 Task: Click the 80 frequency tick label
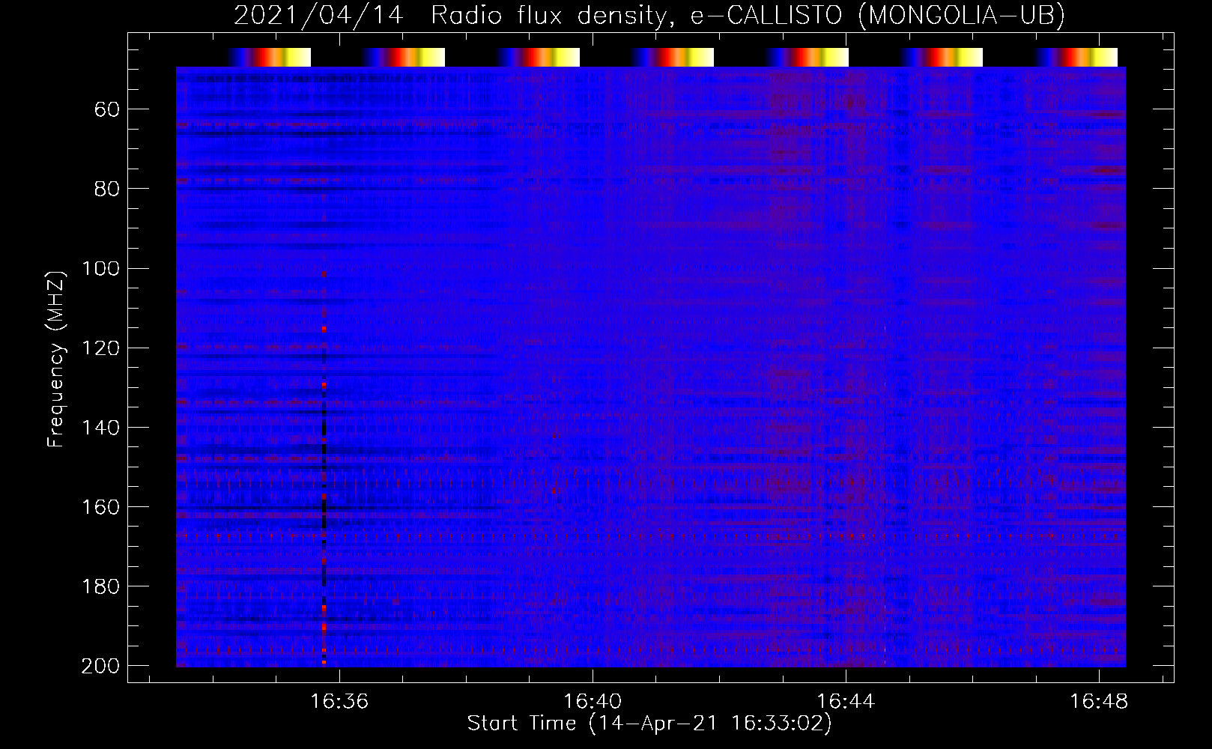point(107,189)
